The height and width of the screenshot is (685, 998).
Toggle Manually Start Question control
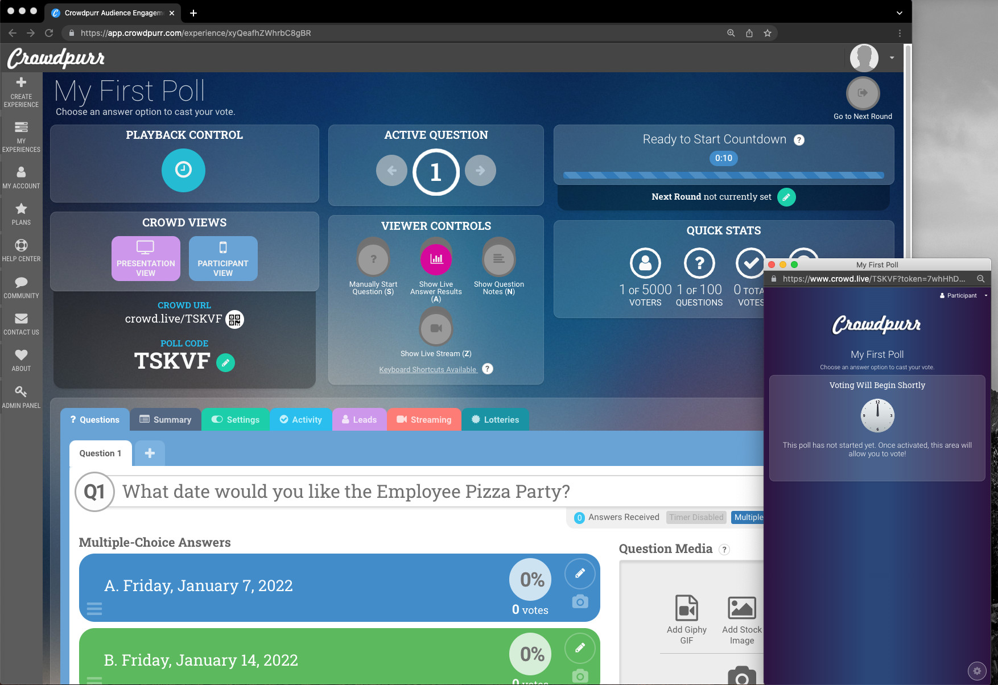click(x=373, y=259)
